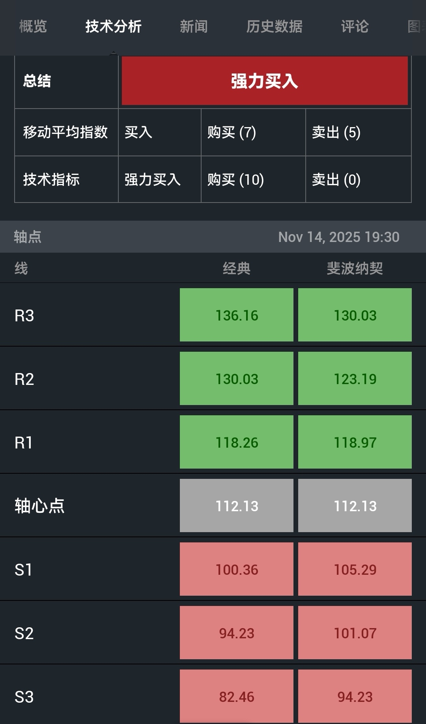Open the 评论 tab
This screenshot has height=724, width=426.
[355, 26]
